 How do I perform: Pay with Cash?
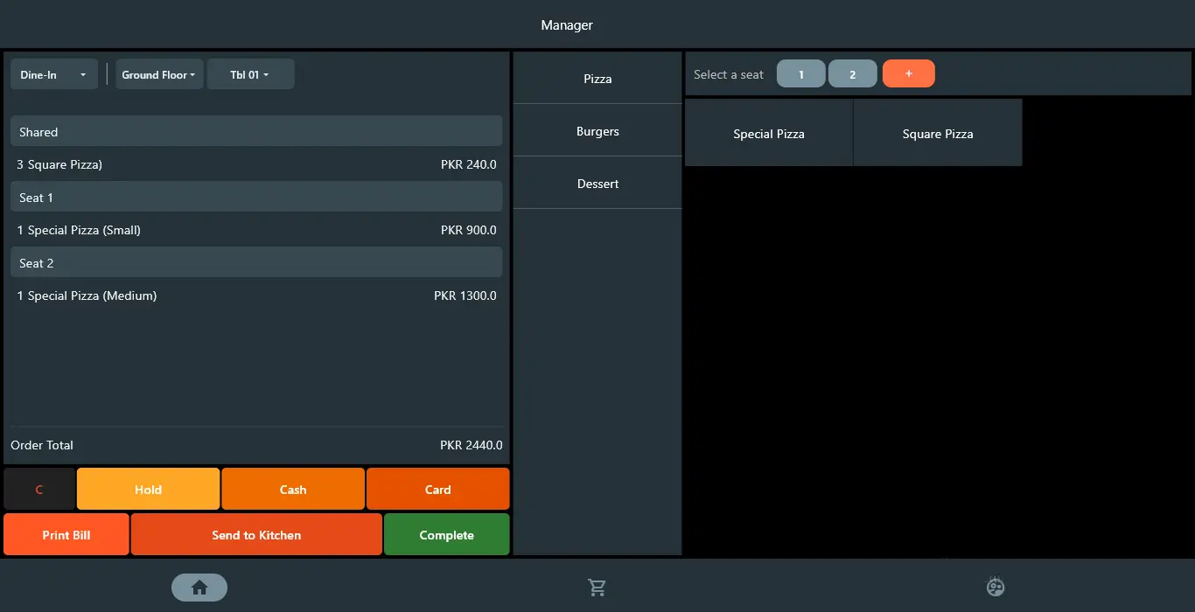coord(293,490)
